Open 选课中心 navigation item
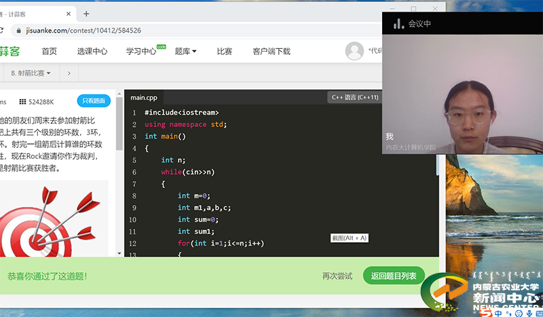Viewport: 543px width, 317px height. [x=92, y=52]
